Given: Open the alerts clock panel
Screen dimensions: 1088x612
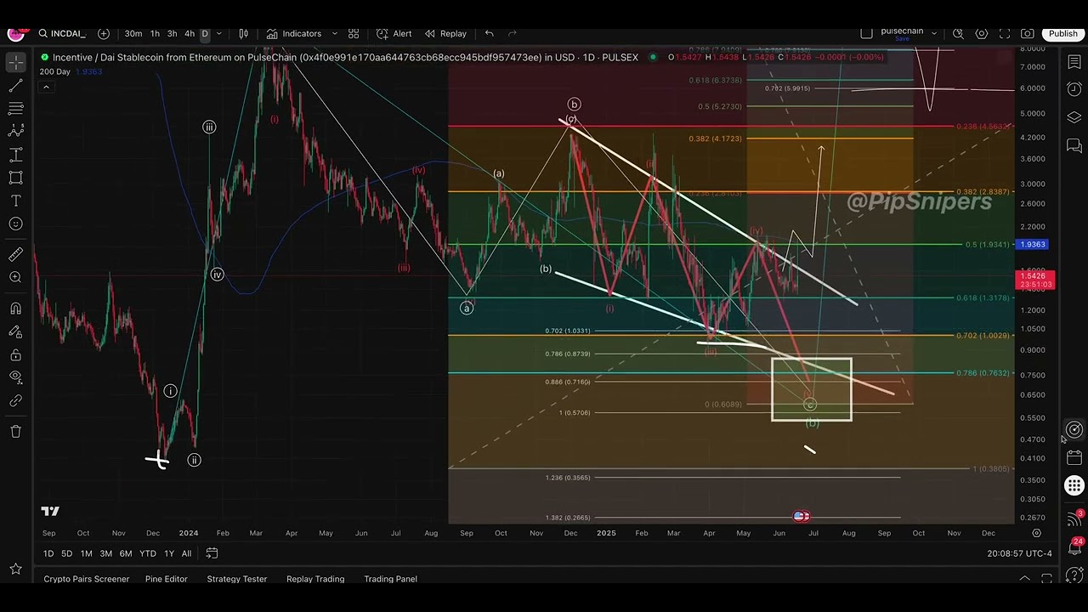Looking at the screenshot, I should pyautogui.click(x=1074, y=89).
